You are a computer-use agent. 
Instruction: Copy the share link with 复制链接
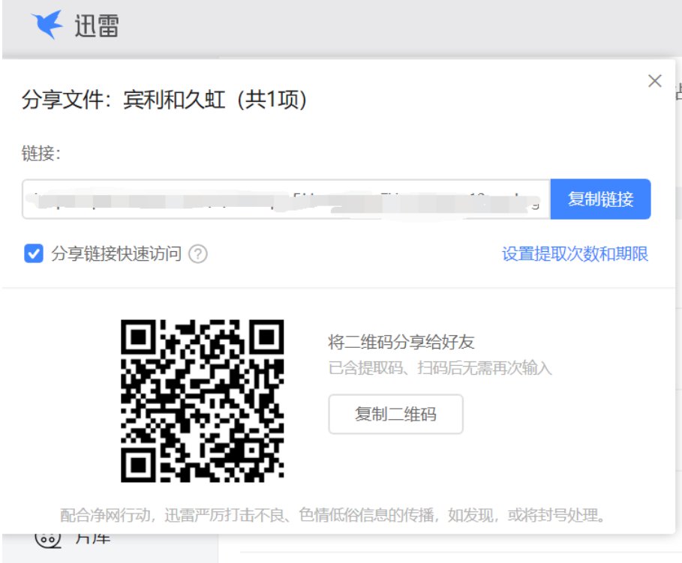600,199
